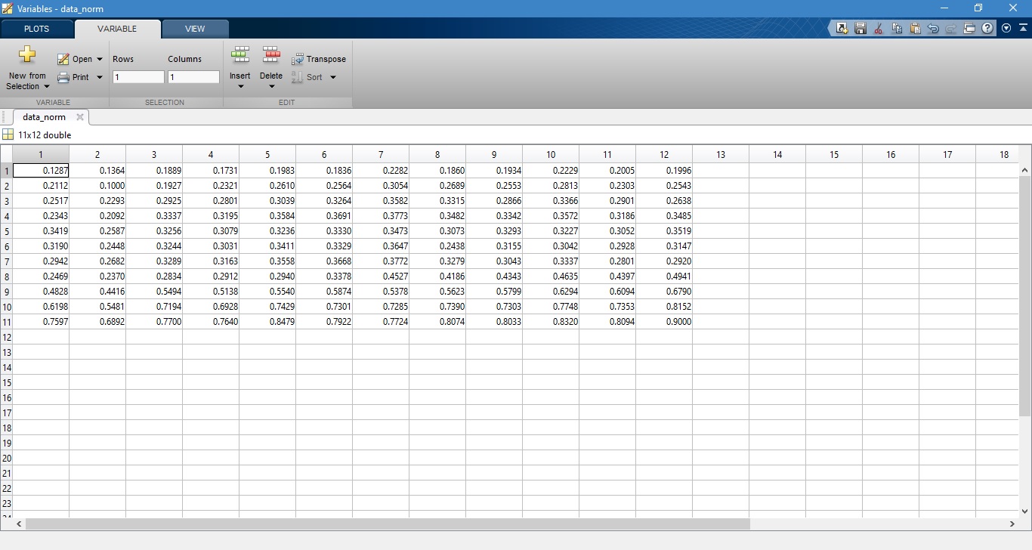Click the Copy icon in the quick toolbar
1032x550 pixels.
coord(897,29)
